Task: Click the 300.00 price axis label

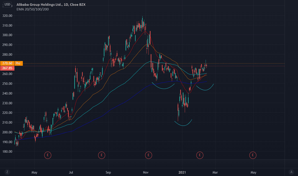Action: (7, 35)
